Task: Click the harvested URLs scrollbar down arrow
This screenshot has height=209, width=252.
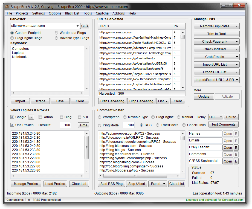Action: (x=183, y=88)
